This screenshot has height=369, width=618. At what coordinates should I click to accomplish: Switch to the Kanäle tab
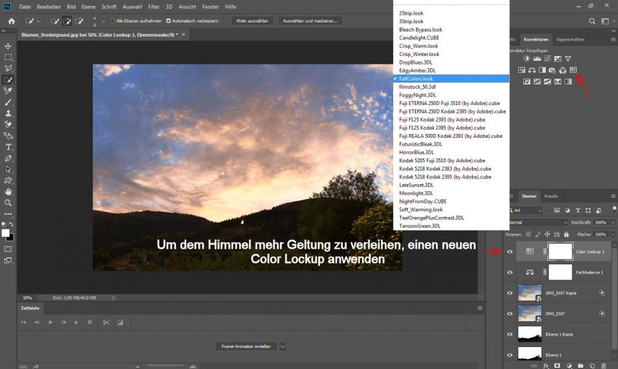pyautogui.click(x=551, y=196)
